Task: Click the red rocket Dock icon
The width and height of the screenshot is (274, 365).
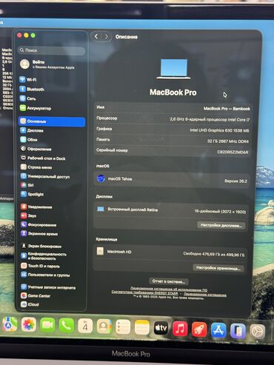Action: [x=199, y=329]
